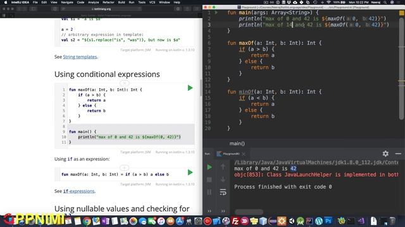Viewport: 405px width, 227px height.
Task: Click the main() breadcrumb in editor
Action: coord(237,144)
